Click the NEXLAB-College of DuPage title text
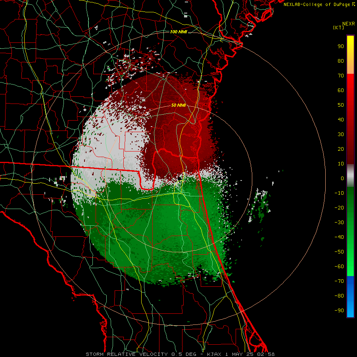Viewport: 357px width, 357px height. tap(319, 4)
